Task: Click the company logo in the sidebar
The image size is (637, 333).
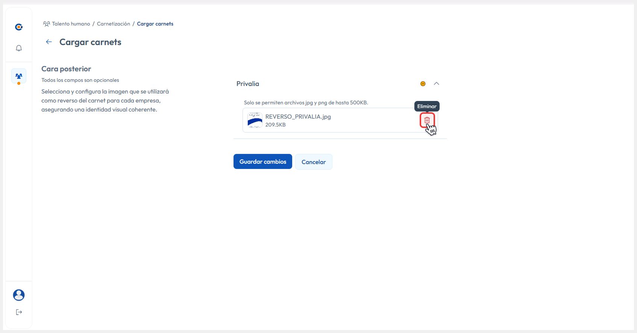Action: click(x=19, y=27)
